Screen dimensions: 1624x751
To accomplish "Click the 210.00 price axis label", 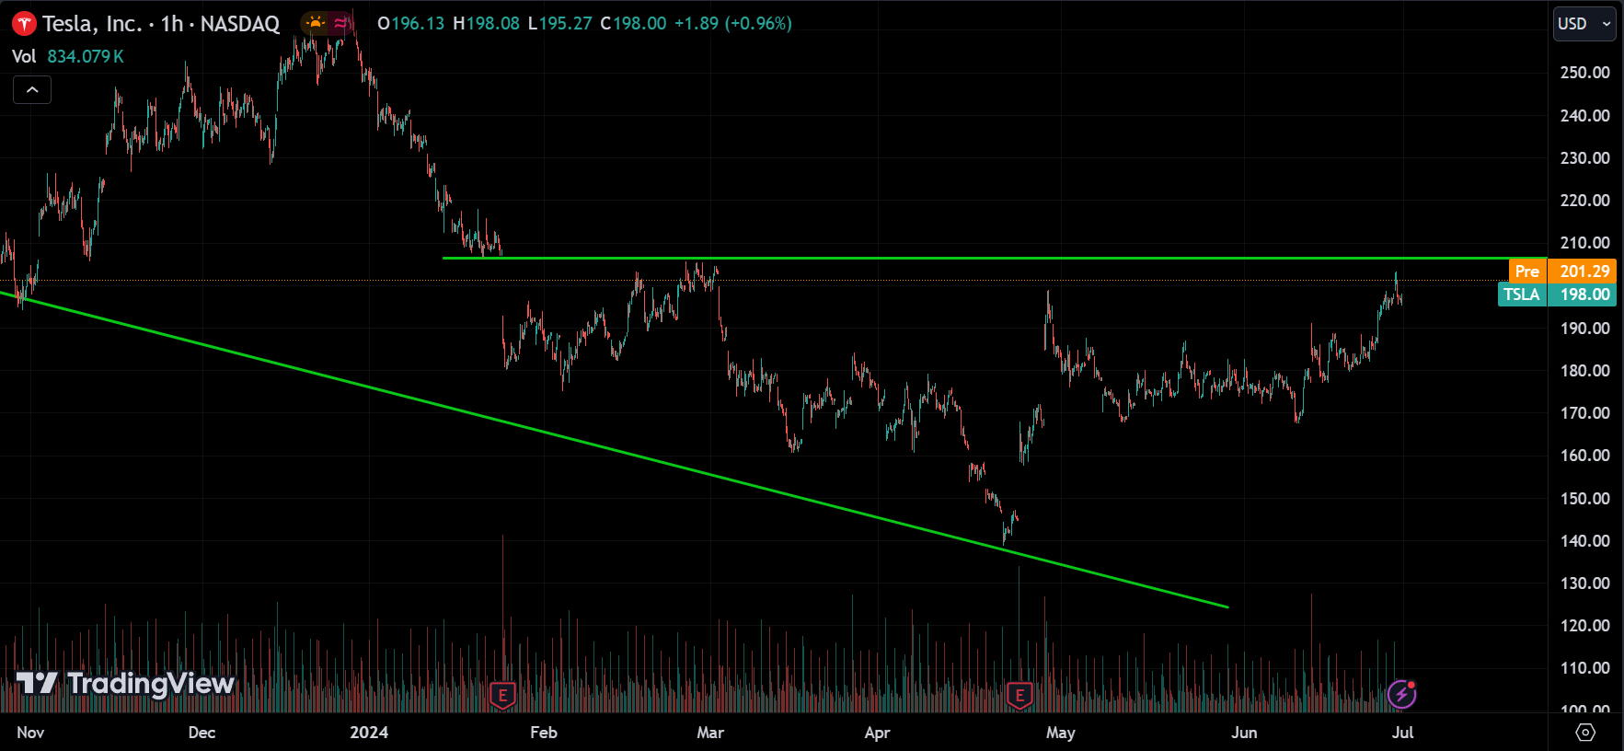I will 1584,243.
